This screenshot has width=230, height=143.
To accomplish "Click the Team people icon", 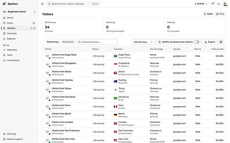I will (4, 55).
